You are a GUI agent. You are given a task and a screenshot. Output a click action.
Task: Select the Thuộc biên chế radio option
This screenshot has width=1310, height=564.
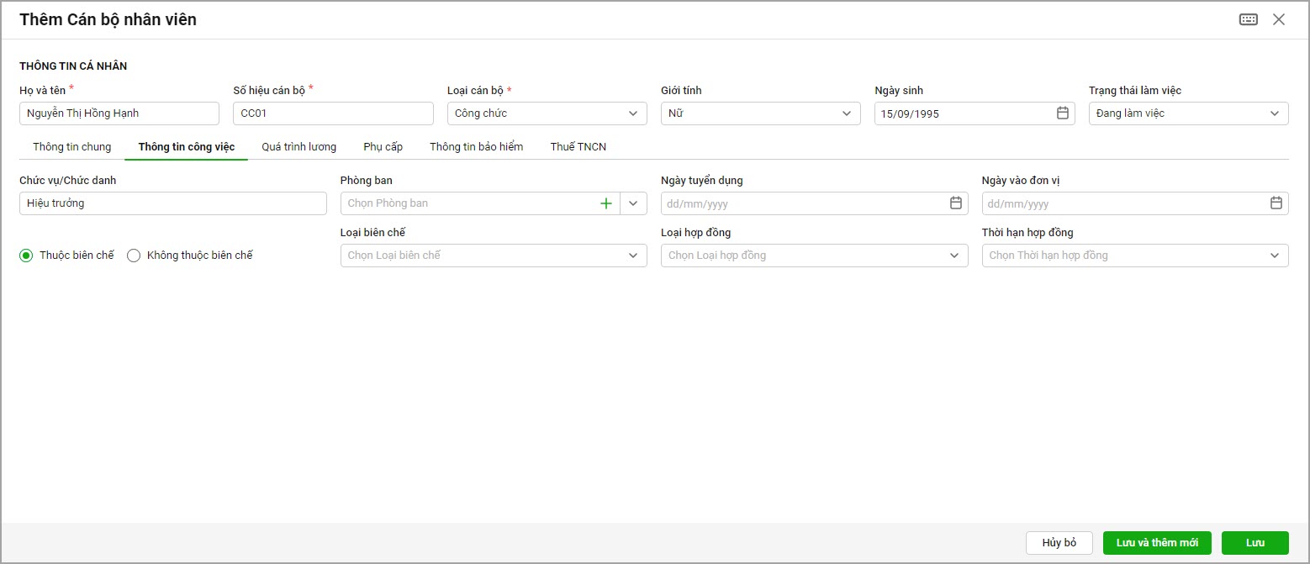tap(26, 256)
